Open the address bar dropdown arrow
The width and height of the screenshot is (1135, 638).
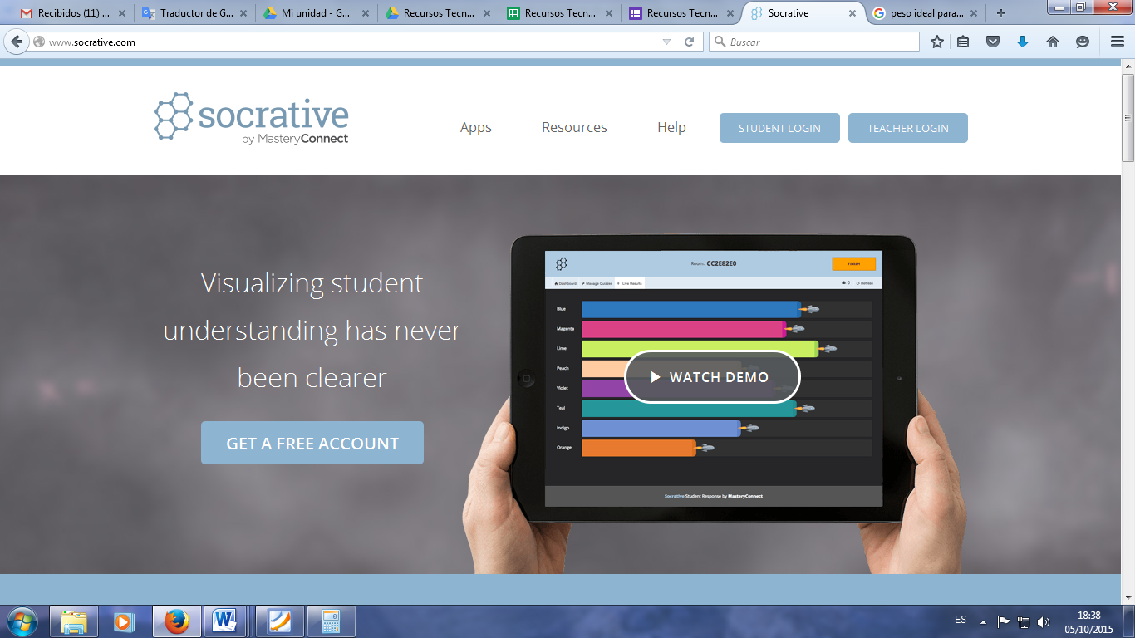(x=668, y=41)
